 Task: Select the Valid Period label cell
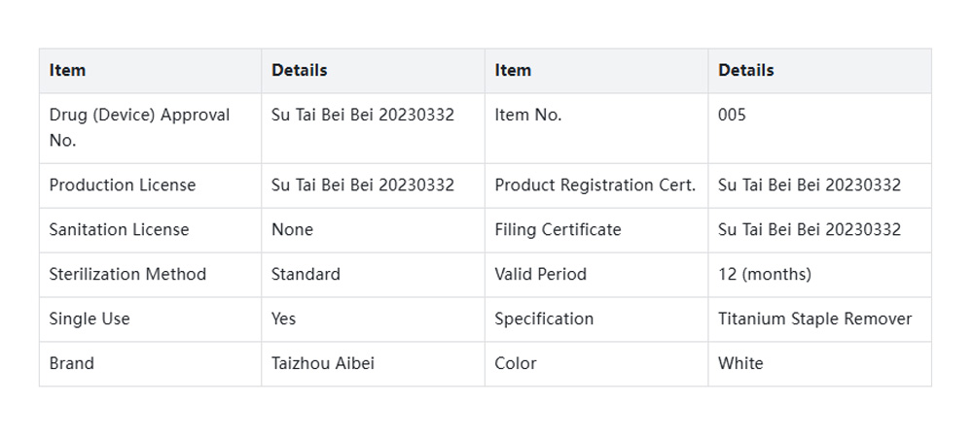pyautogui.click(x=540, y=274)
